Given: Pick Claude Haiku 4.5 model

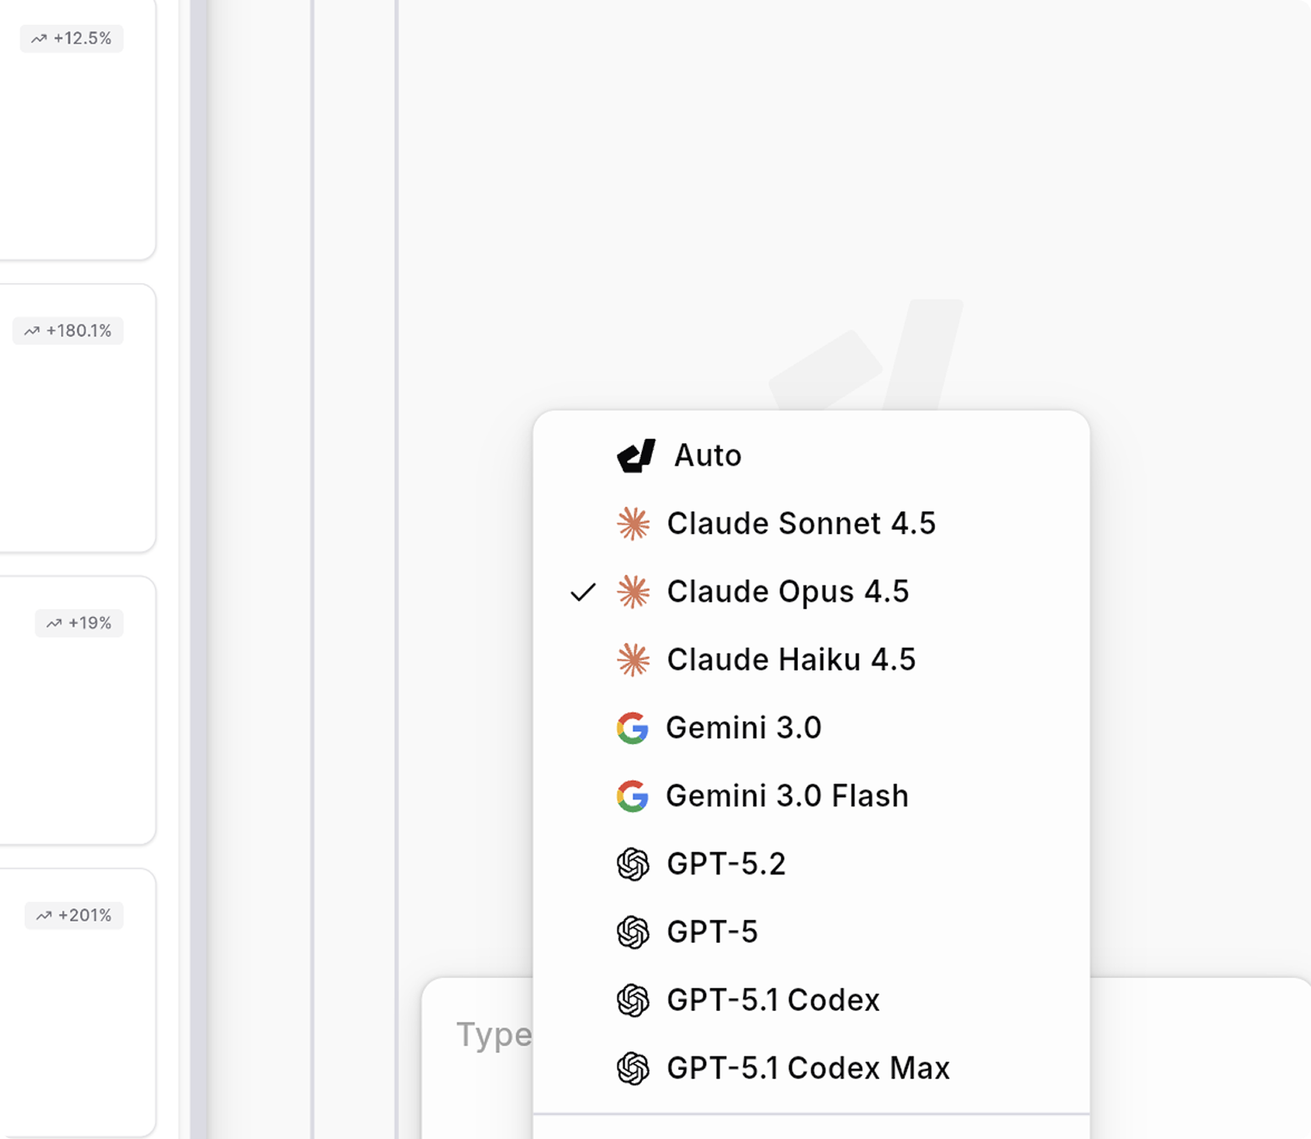Looking at the screenshot, I should tap(811, 660).
